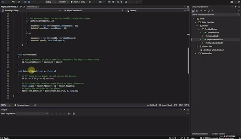The width and height of the screenshot is (241, 139).
Task: Expand the TextMesh Pro folder
Action: tap(195, 53)
